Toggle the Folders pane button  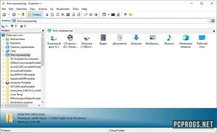coord(35,15)
